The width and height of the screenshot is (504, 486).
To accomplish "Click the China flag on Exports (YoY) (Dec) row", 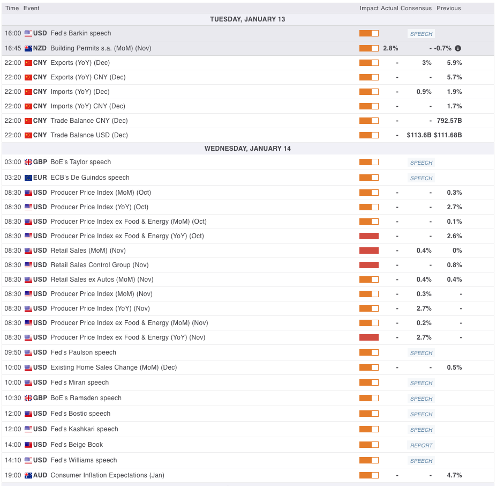I will coord(28,63).
